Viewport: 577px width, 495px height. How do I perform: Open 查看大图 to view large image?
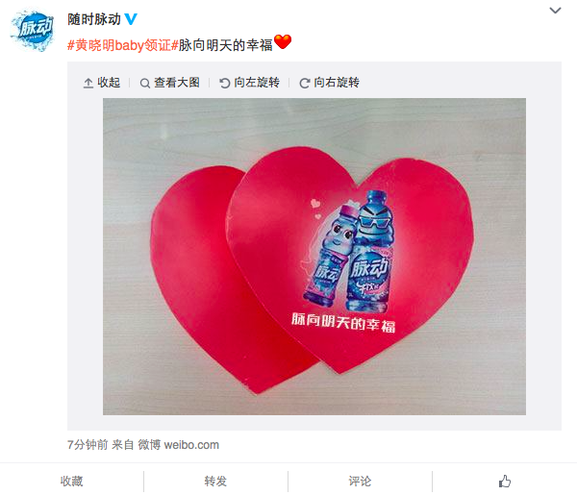177,83
